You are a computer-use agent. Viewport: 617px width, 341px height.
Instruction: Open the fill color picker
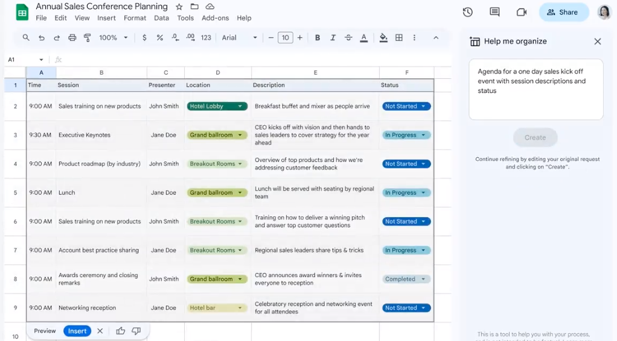(x=383, y=37)
